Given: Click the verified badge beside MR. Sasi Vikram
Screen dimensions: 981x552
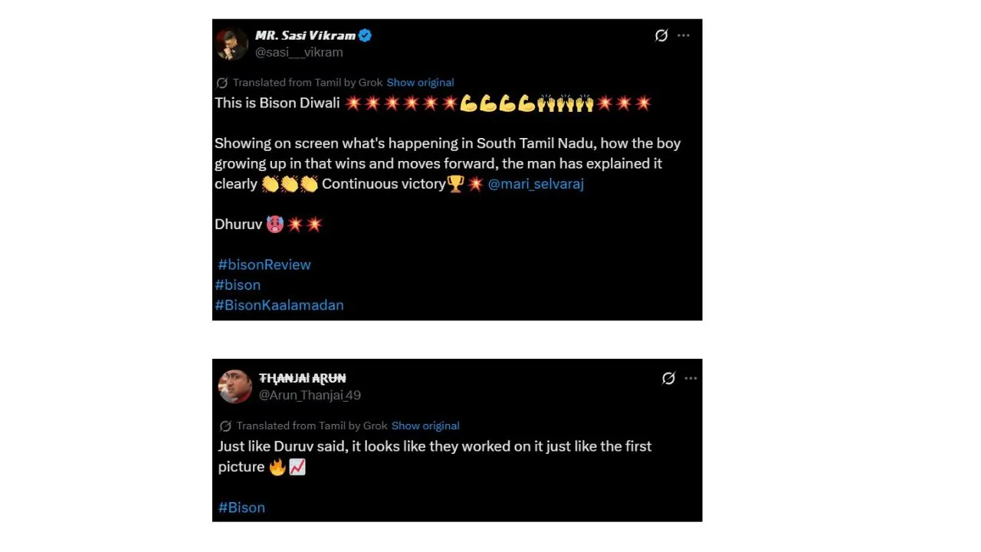Looking at the screenshot, I should 366,35.
